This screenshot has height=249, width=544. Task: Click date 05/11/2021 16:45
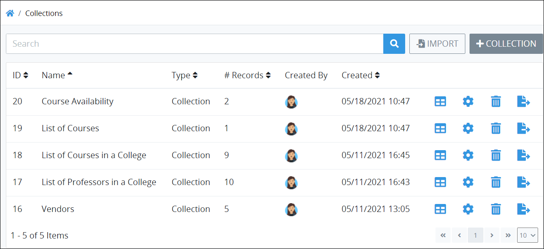[376, 155]
